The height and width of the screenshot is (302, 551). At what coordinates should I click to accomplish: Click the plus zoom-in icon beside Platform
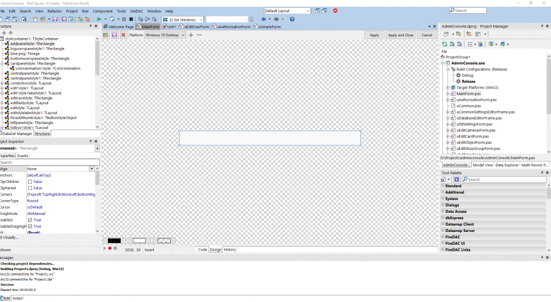191,35
